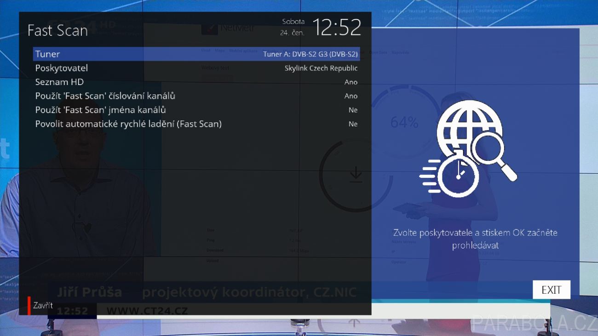Toggle Fast Scan číslování kanálů Ano

tap(351, 96)
